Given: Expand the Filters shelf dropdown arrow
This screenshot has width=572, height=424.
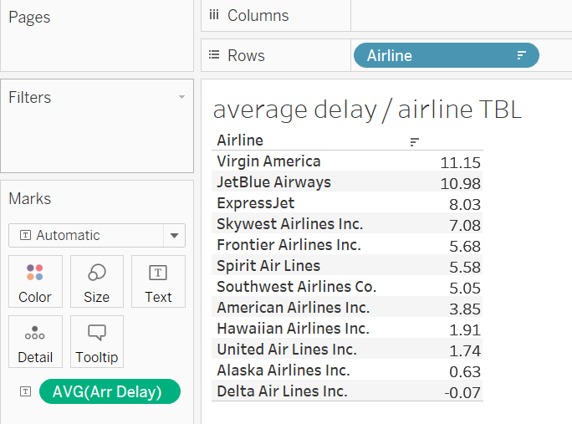Looking at the screenshot, I should 181,97.
